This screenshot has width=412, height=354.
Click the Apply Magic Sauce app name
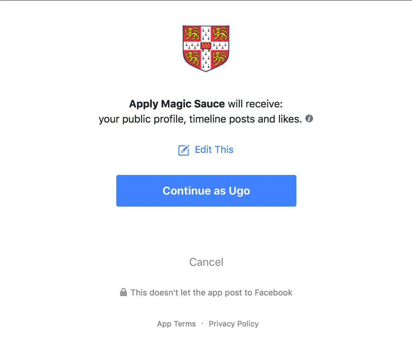tap(177, 104)
